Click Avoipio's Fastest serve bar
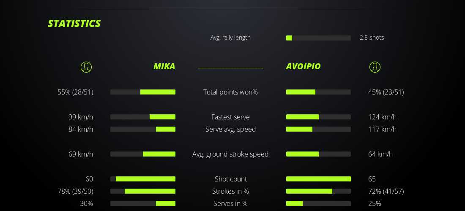The image size is (465, 211). 318,117
